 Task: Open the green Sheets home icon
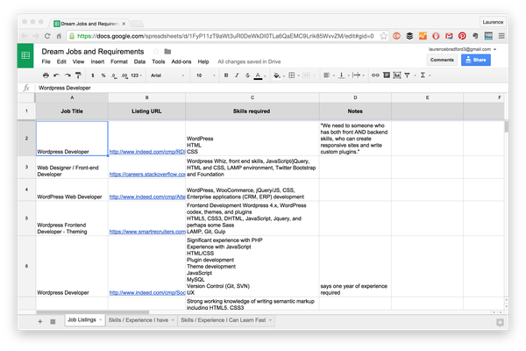pyautogui.click(x=25, y=55)
